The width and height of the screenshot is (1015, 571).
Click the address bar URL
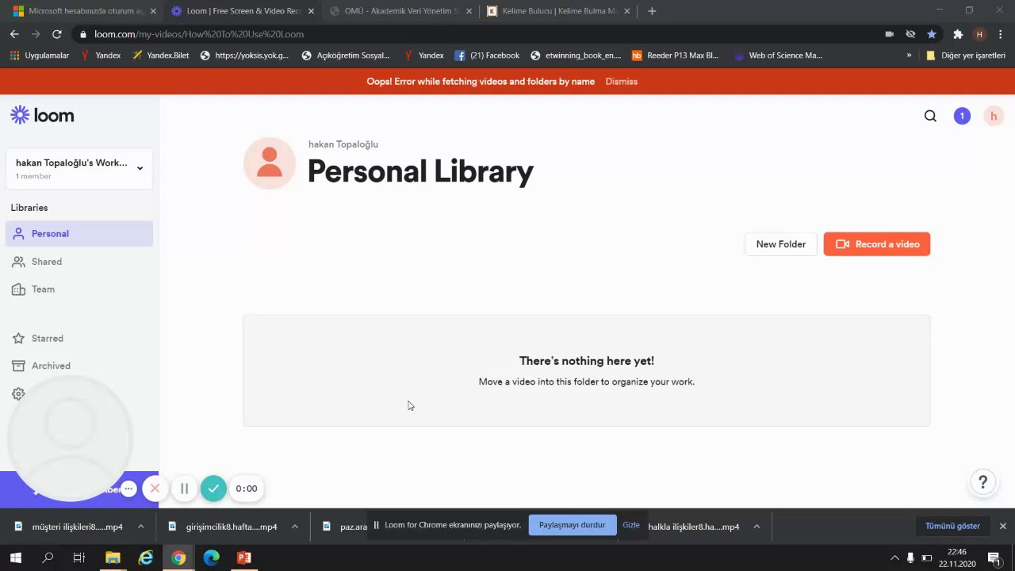199,34
